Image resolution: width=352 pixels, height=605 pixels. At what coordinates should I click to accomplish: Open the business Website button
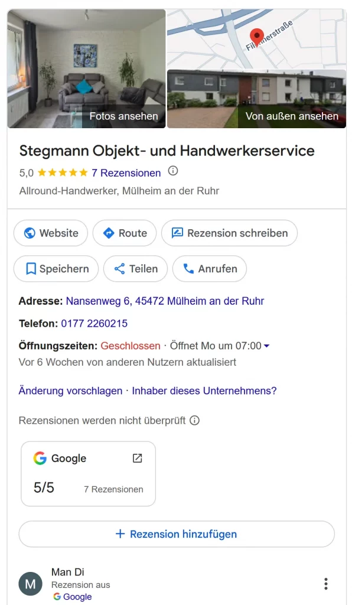[51, 233]
